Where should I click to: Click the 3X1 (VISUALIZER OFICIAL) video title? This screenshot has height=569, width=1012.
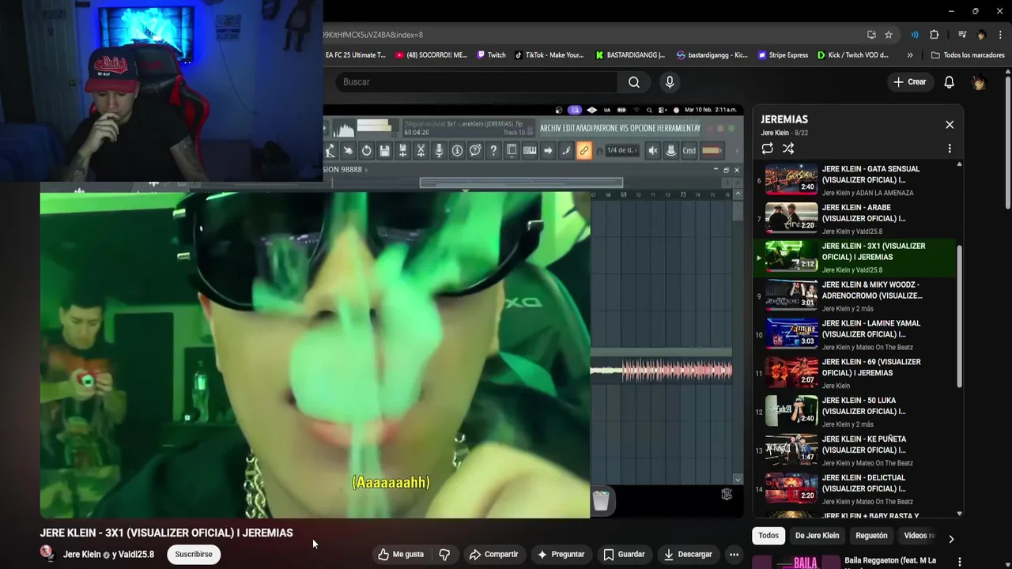(166, 533)
